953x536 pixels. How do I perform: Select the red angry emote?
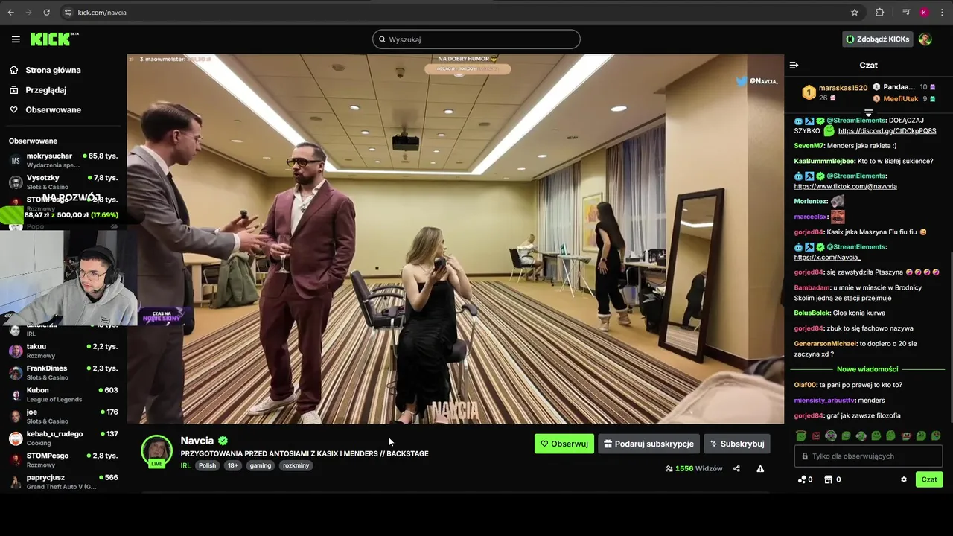(x=816, y=436)
